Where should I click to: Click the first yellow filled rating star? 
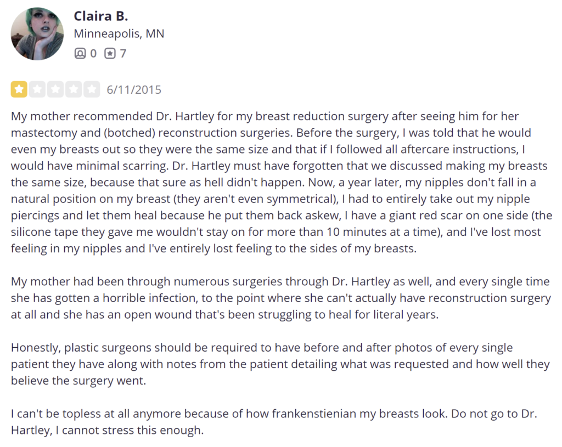tap(19, 89)
